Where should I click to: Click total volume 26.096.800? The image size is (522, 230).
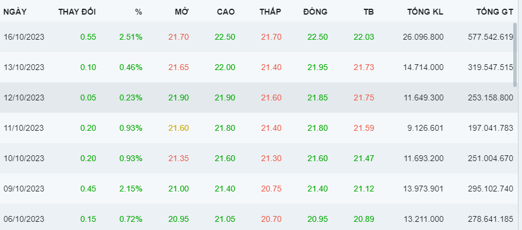coord(423,37)
